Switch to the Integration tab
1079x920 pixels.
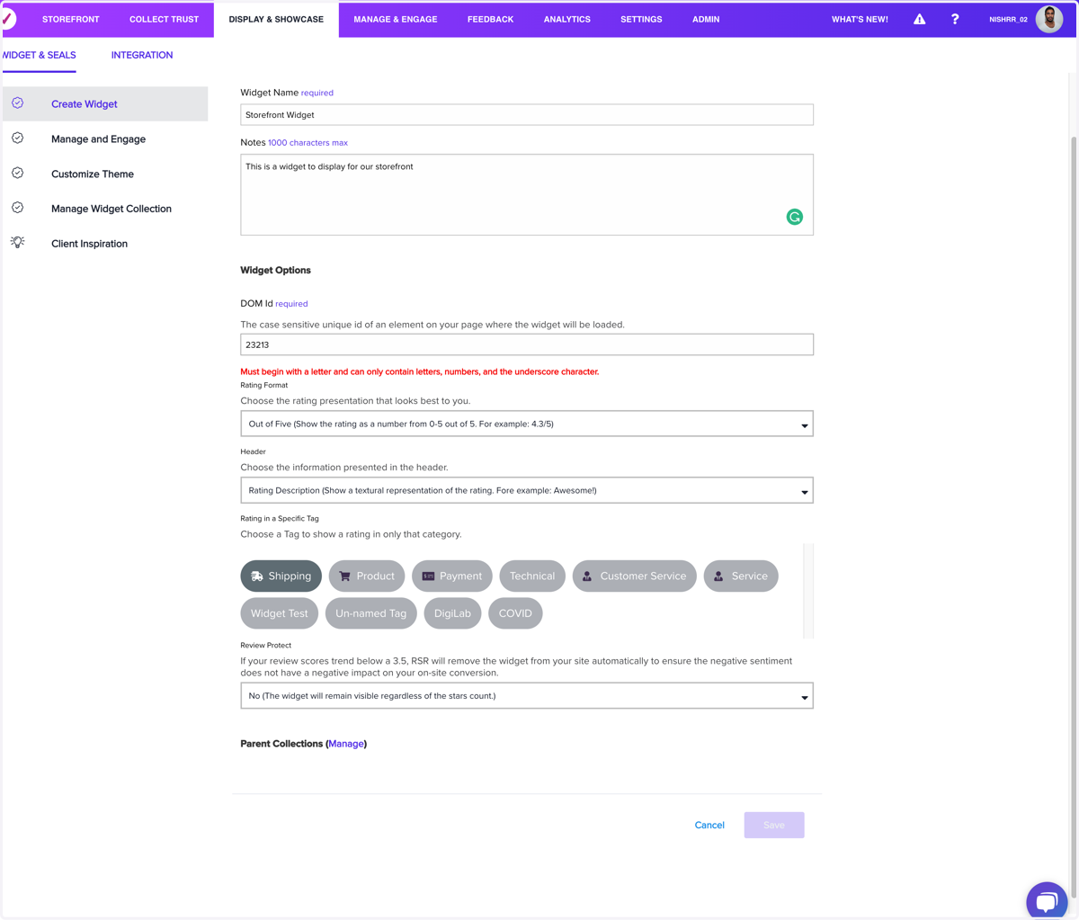(142, 55)
